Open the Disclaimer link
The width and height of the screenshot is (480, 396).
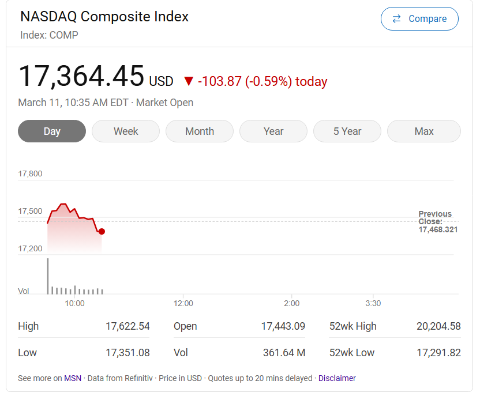[x=337, y=379]
